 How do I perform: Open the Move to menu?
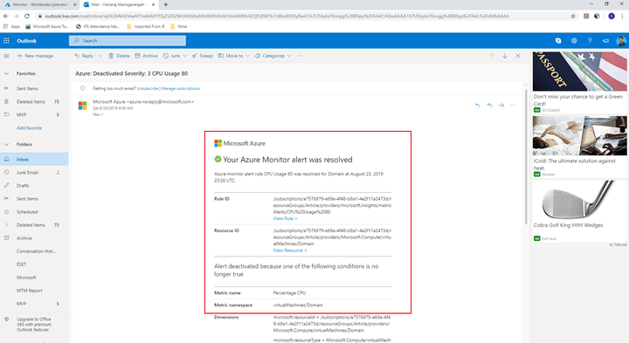[233, 56]
